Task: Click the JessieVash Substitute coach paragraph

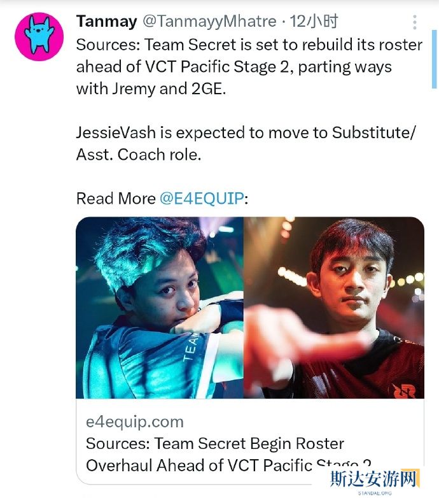Action: click(x=246, y=143)
